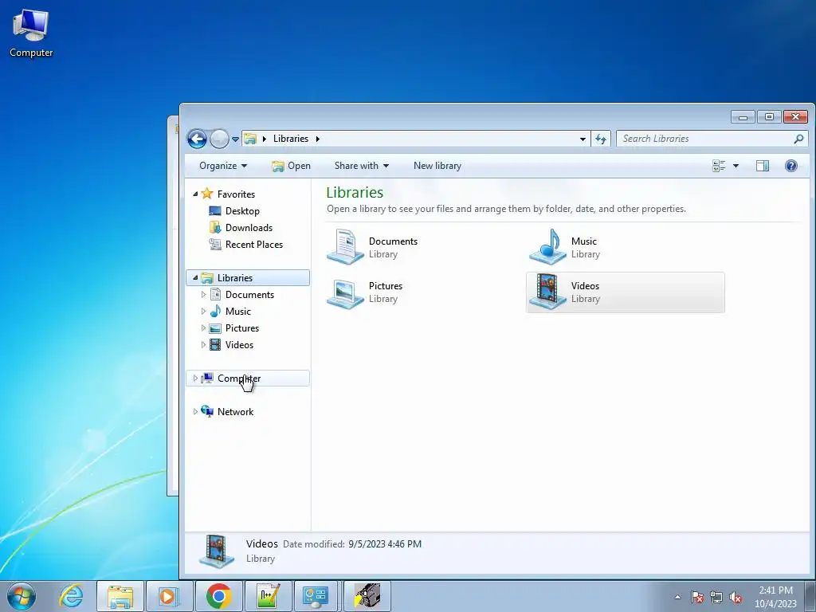Select the Documents library icon
The width and height of the screenshot is (816, 612).
point(344,247)
